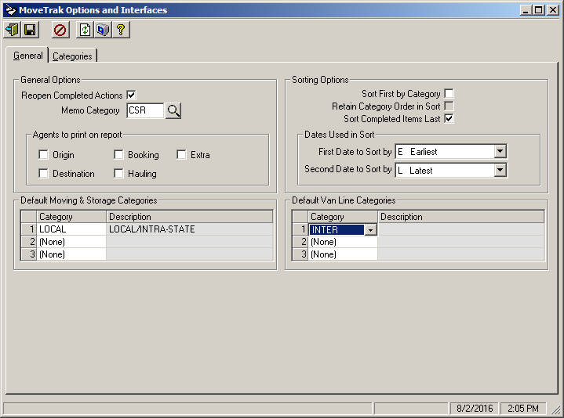Open help via yellow question mark icon
Screen dimensions: 564x418
(121, 30)
